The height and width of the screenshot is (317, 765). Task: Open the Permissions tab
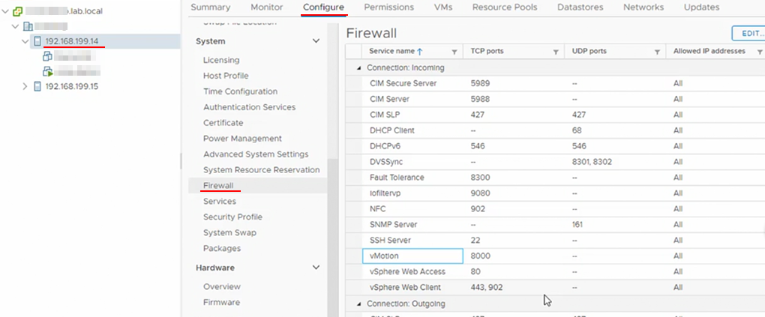click(x=388, y=7)
